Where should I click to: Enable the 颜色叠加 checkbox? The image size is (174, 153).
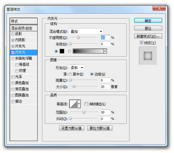tap(13, 83)
